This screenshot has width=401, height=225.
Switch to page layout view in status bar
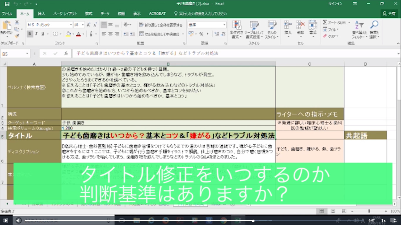click(333, 211)
